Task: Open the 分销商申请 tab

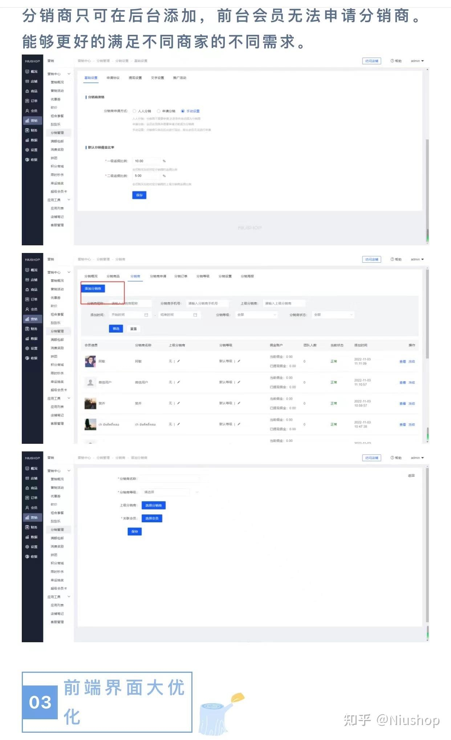Action: click(x=158, y=277)
